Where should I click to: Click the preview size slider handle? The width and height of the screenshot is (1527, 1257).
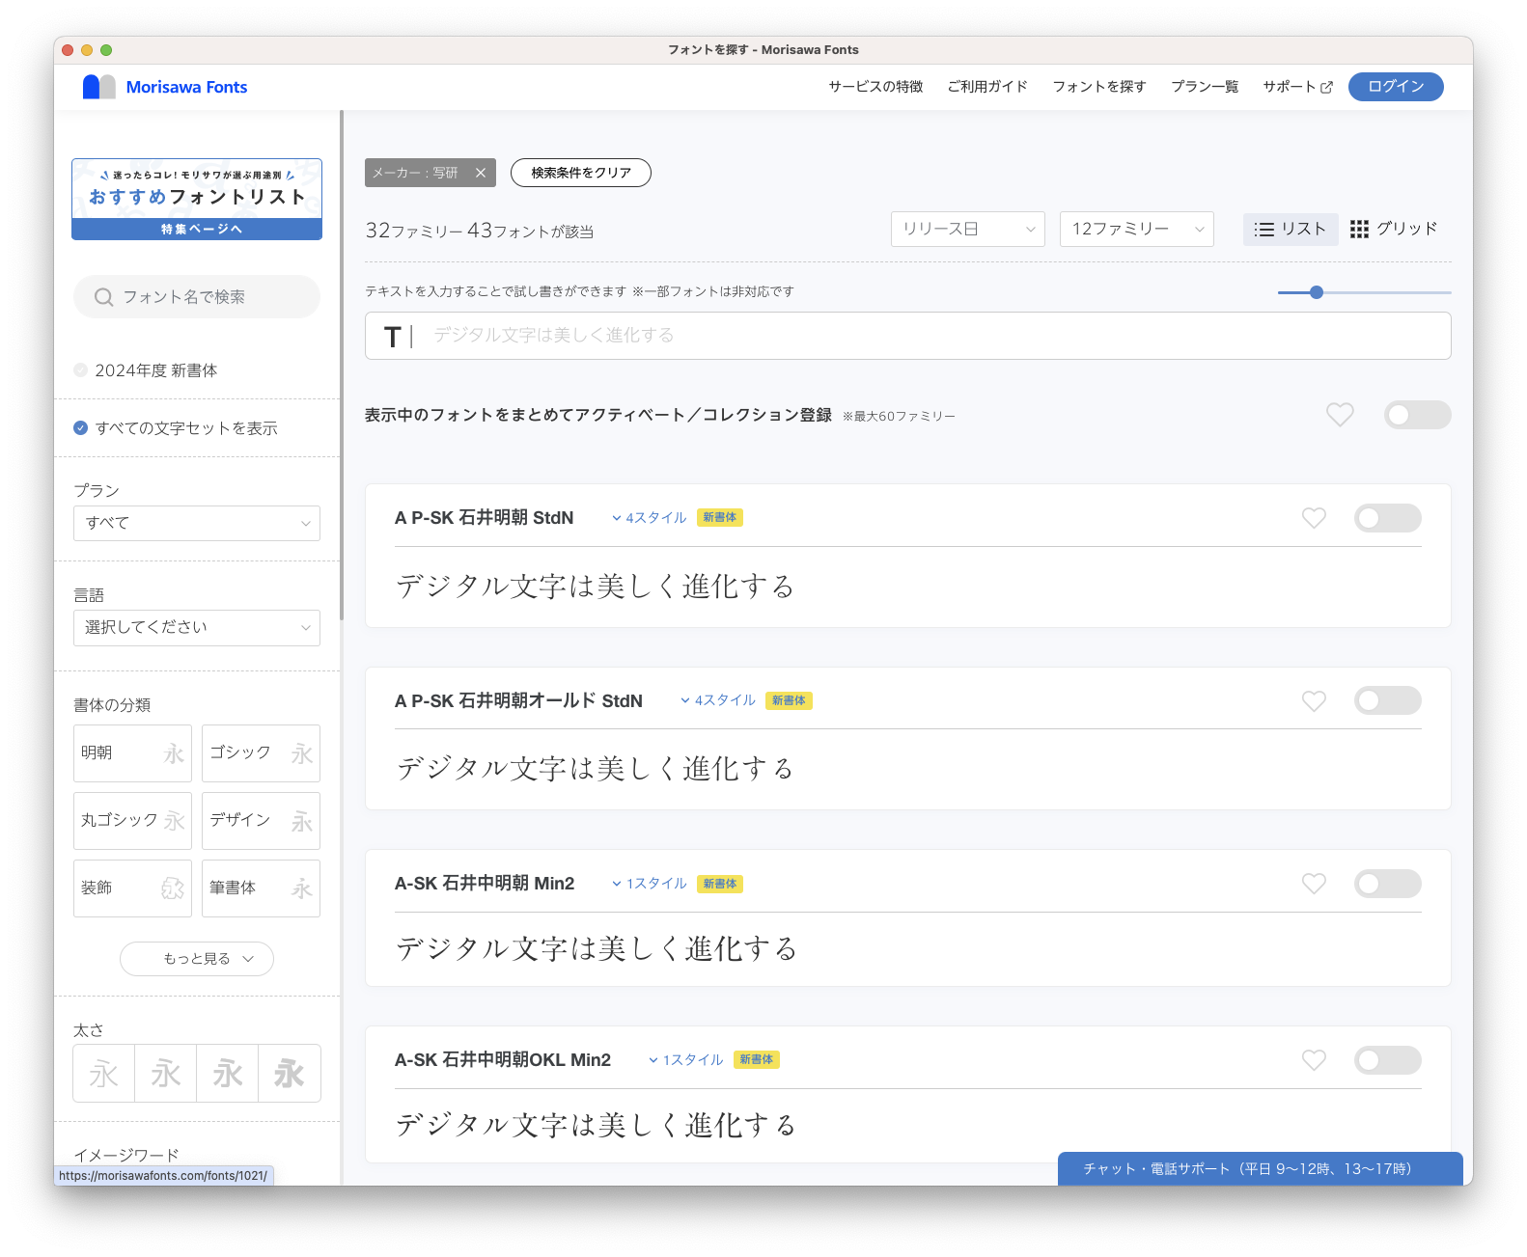[x=1317, y=292]
